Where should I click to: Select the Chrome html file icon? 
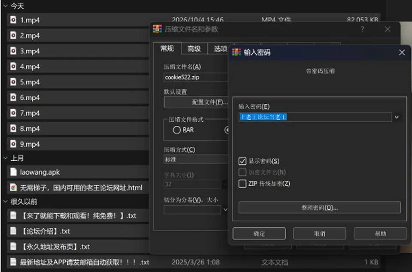[13, 187]
